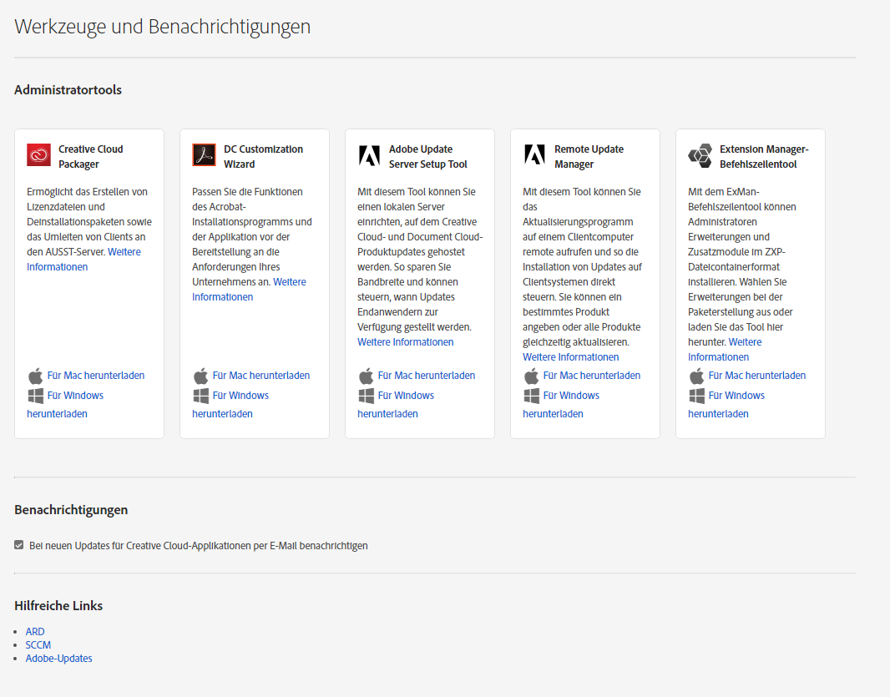Download Extension Manager-Befehlszeilentool für Mac

coord(757,376)
